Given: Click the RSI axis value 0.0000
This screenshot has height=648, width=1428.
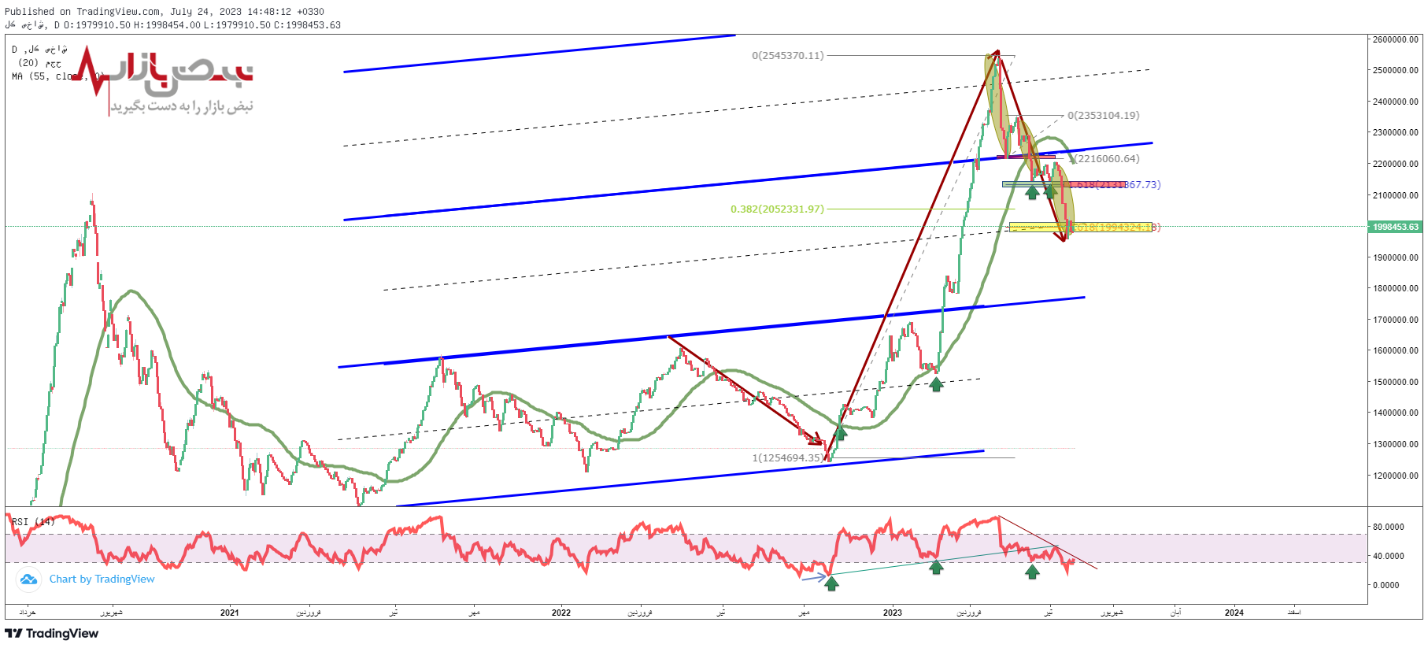Looking at the screenshot, I should [1386, 585].
